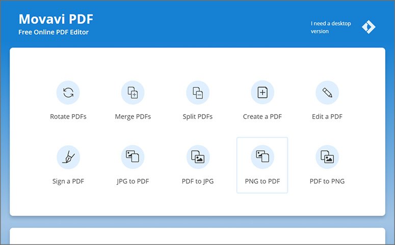Image resolution: width=395 pixels, height=245 pixels.
Task: Click the 'Edit a PDF' text label
Action: (x=327, y=117)
